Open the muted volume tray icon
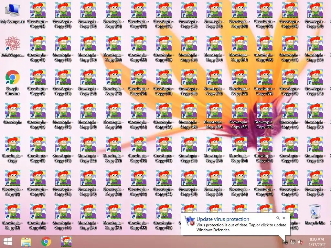 point(300,242)
